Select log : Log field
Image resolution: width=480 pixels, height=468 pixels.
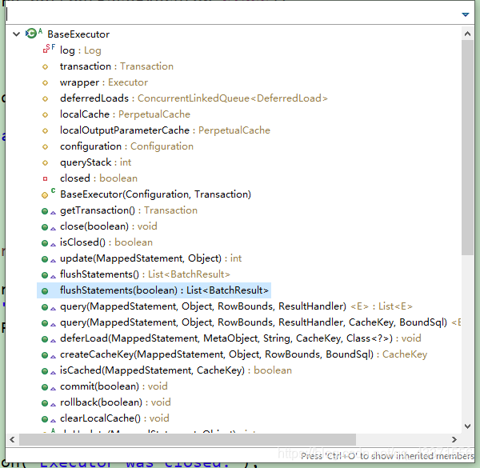point(81,50)
